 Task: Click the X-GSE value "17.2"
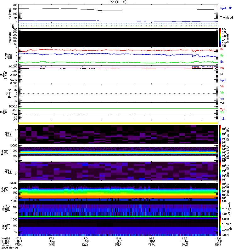tap(18, 238)
